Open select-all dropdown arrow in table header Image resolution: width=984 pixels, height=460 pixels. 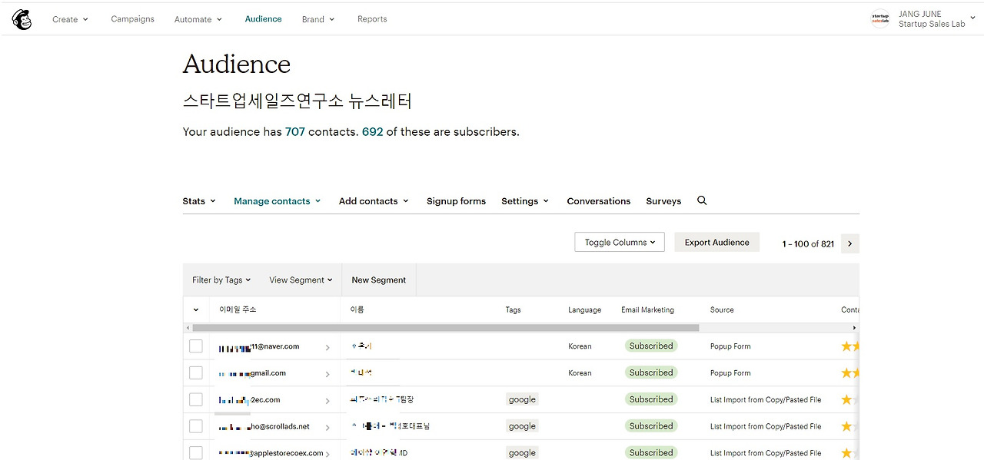(x=196, y=310)
